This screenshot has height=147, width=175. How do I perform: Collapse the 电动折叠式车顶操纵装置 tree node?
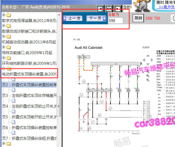[x=3, y=68]
